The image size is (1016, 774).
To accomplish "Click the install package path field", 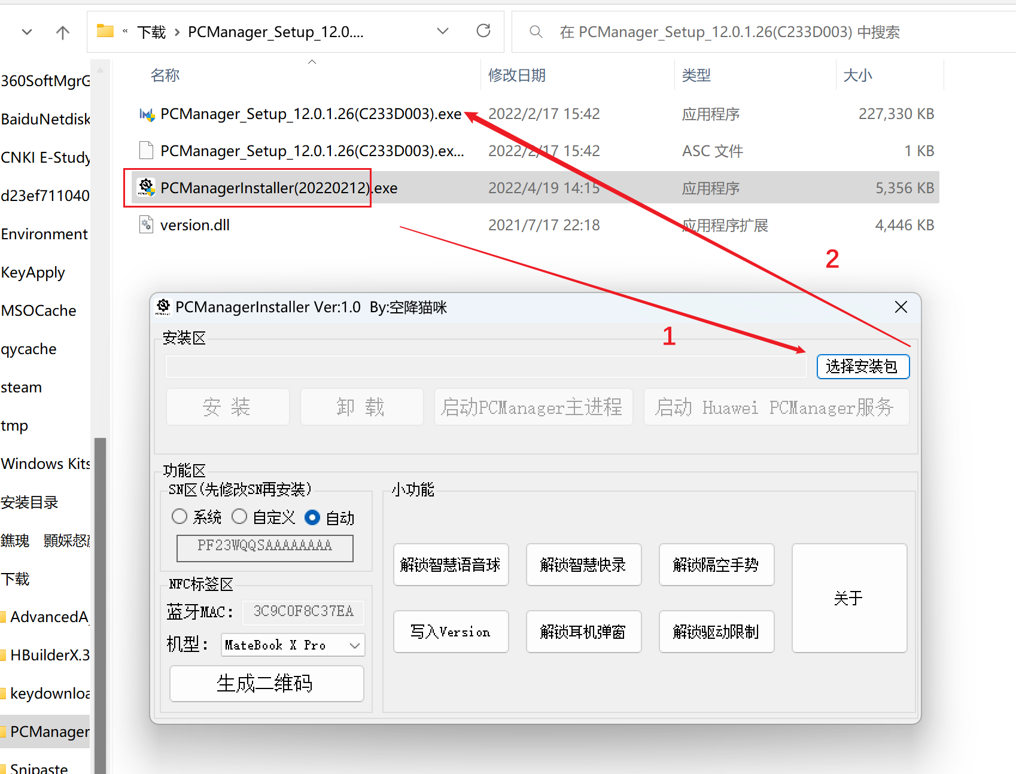I will pyautogui.click(x=486, y=367).
